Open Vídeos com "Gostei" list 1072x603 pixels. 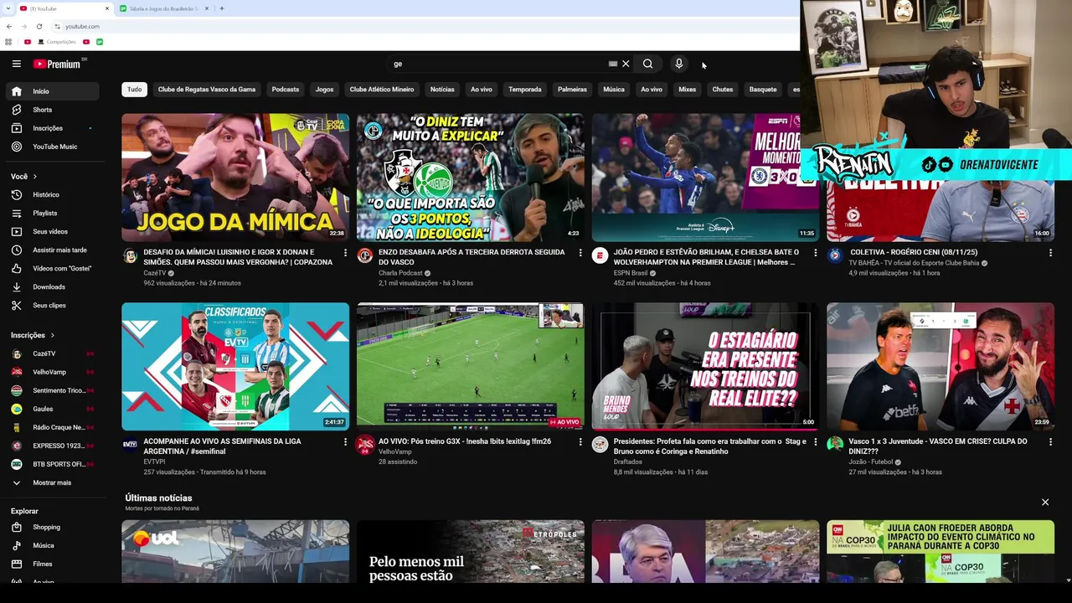click(53, 268)
